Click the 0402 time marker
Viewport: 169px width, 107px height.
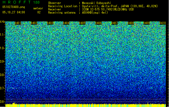[x=34, y=23]
